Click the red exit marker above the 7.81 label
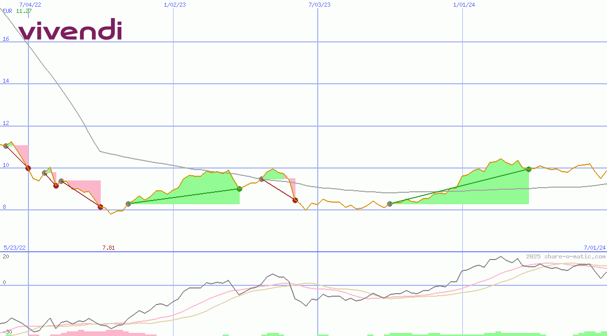This screenshot has width=607, height=336. tap(100, 207)
